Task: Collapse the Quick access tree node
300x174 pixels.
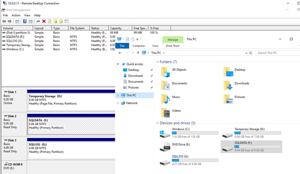Action: (x=118, y=64)
